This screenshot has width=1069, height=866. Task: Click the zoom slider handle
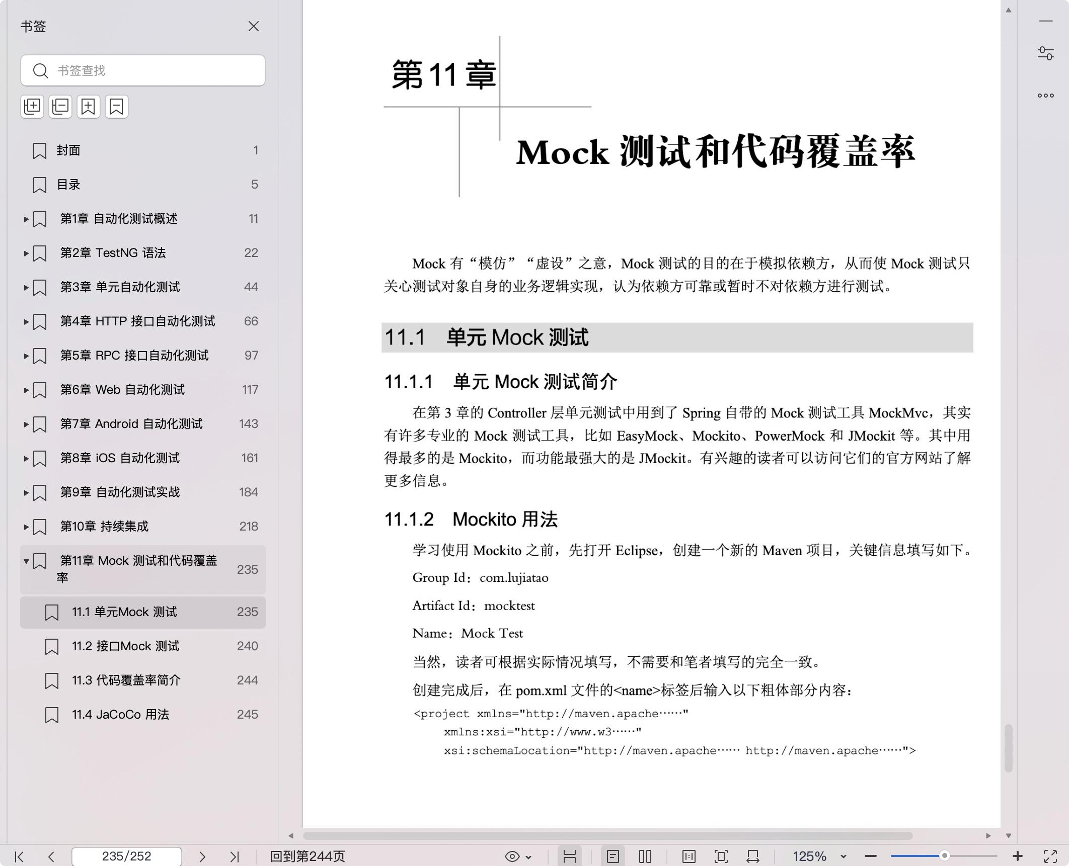pos(945,856)
